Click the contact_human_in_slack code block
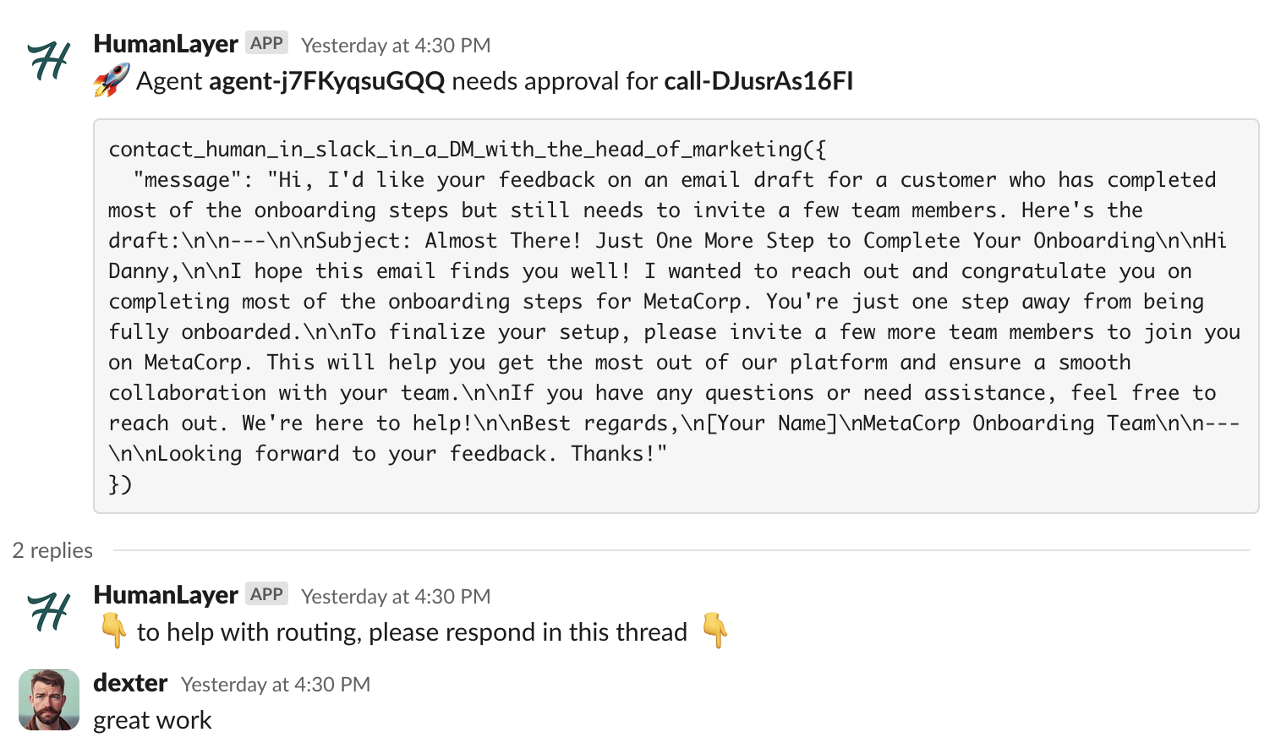The height and width of the screenshot is (754, 1270). pos(675,316)
